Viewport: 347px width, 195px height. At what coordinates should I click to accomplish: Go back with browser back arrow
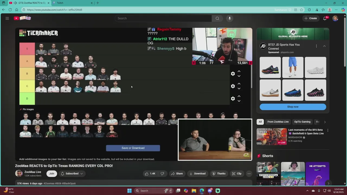coord(4,10)
